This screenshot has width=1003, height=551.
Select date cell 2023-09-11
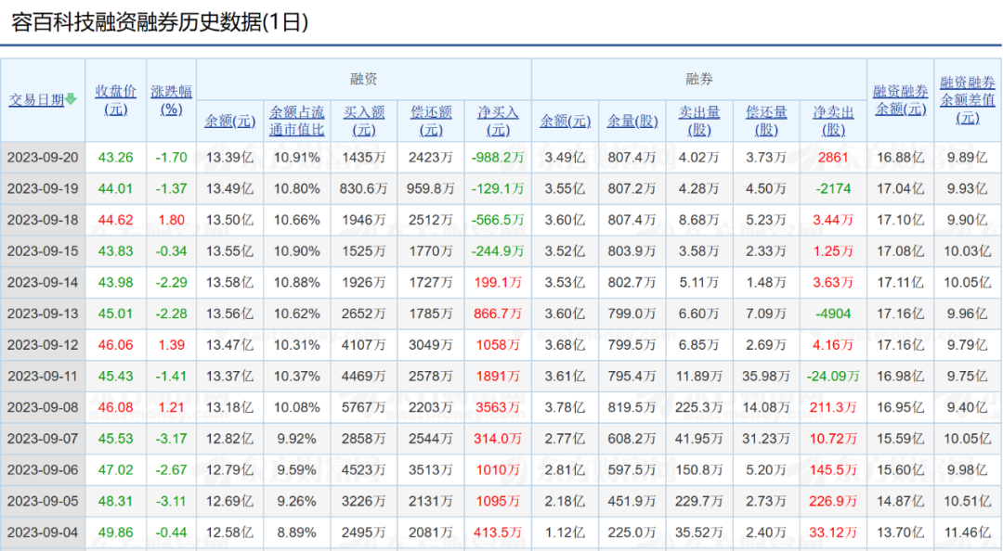(x=43, y=377)
